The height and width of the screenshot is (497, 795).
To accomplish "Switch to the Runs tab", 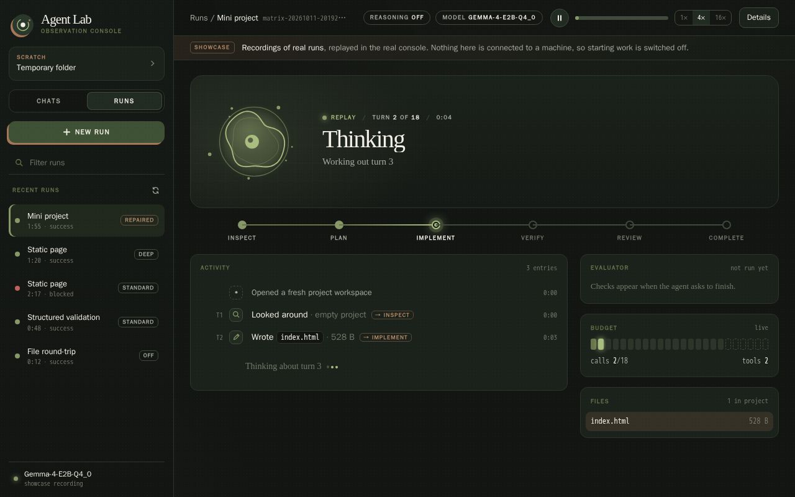I will click(124, 101).
